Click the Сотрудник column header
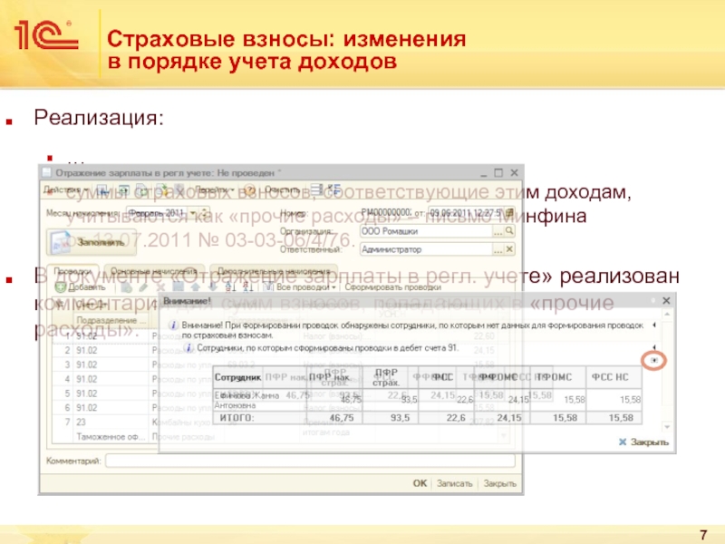 [237, 377]
